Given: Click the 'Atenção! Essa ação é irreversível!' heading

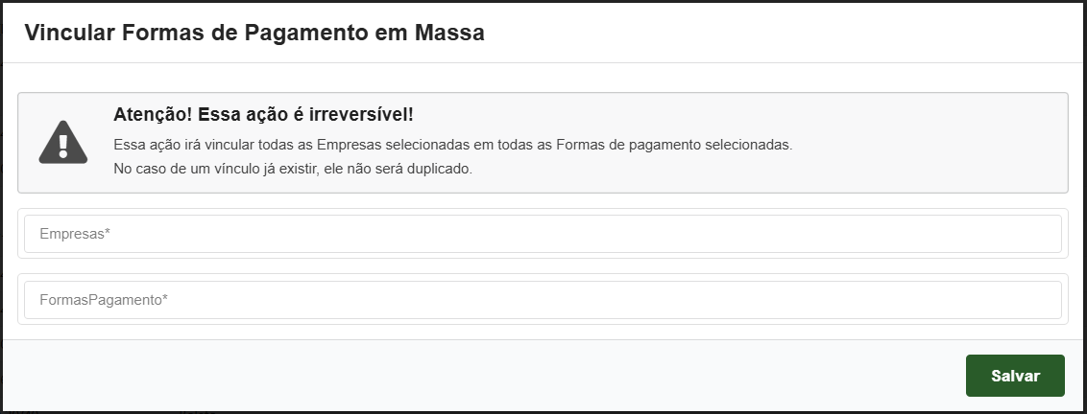Looking at the screenshot, I should pos(263,115).
